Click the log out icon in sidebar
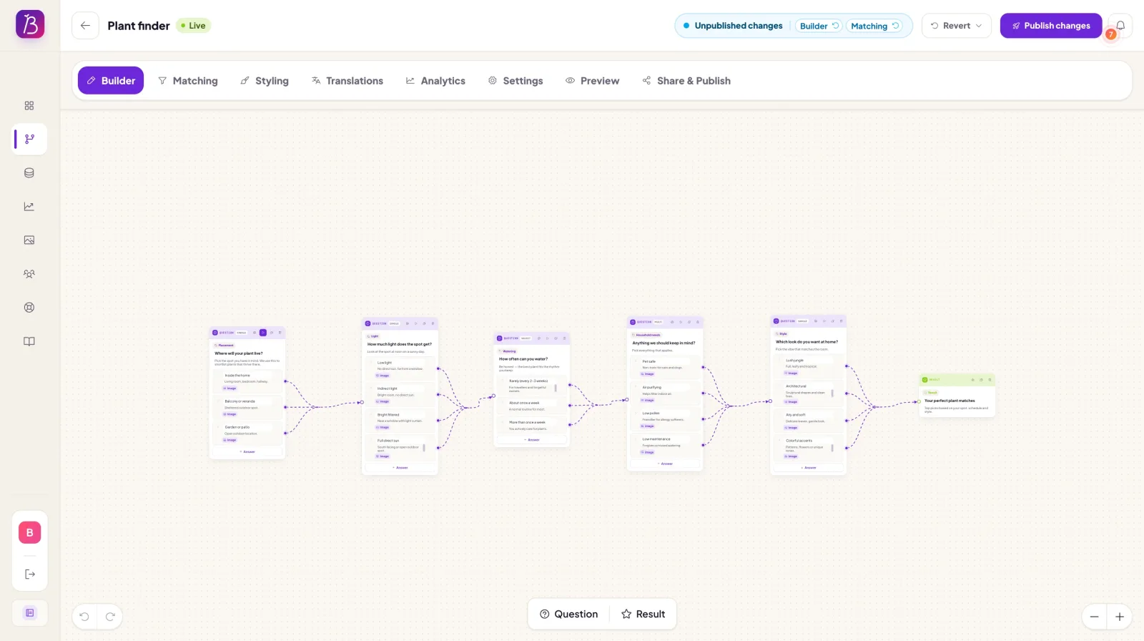The width and height of the screenshot is (1144, 641). (29, 574)
